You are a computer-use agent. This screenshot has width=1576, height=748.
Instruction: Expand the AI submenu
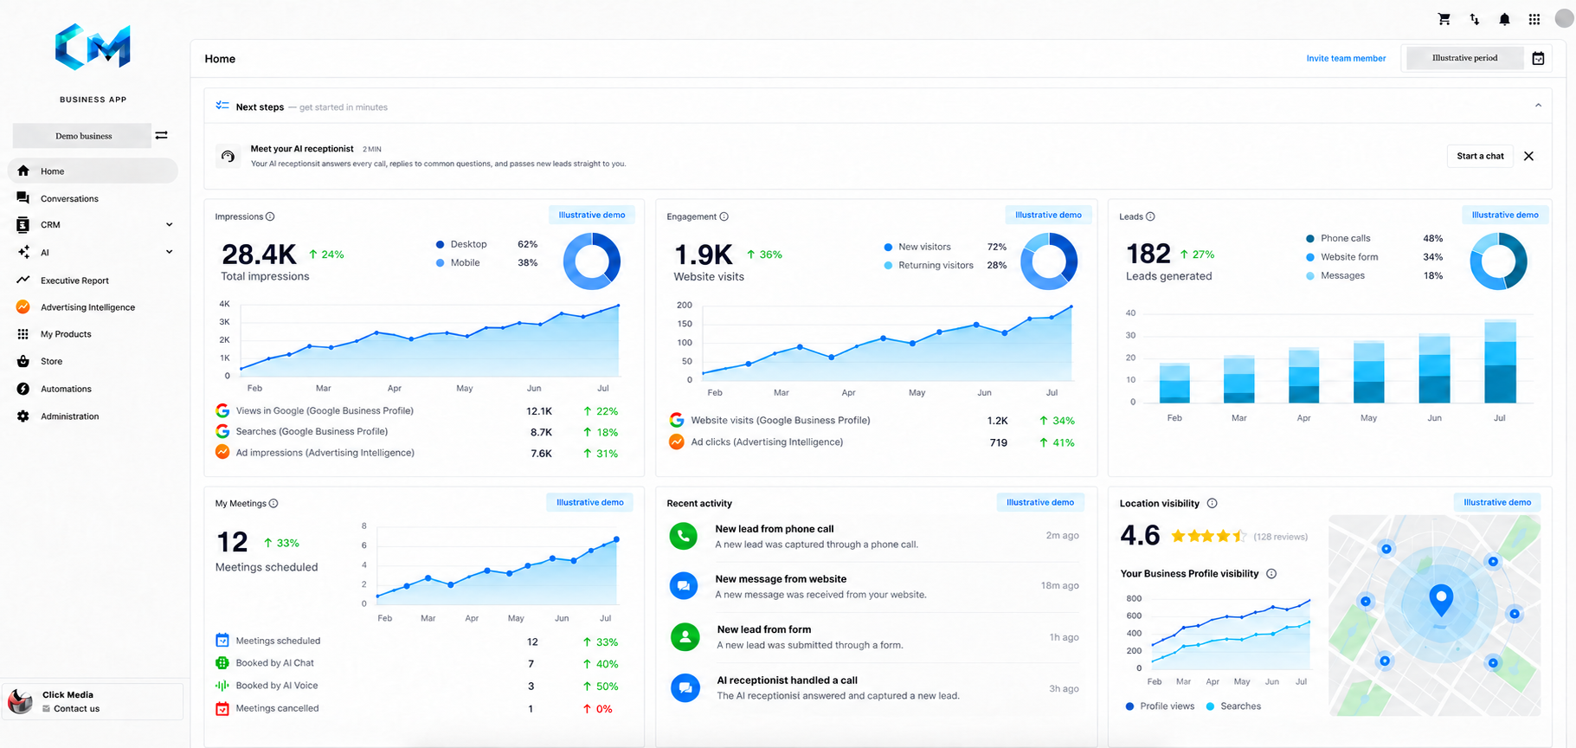point(170,252)
